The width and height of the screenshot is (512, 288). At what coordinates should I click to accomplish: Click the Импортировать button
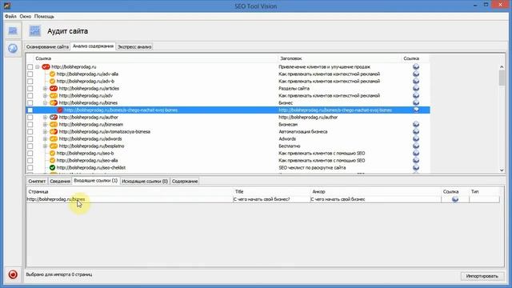coord(482,276)
